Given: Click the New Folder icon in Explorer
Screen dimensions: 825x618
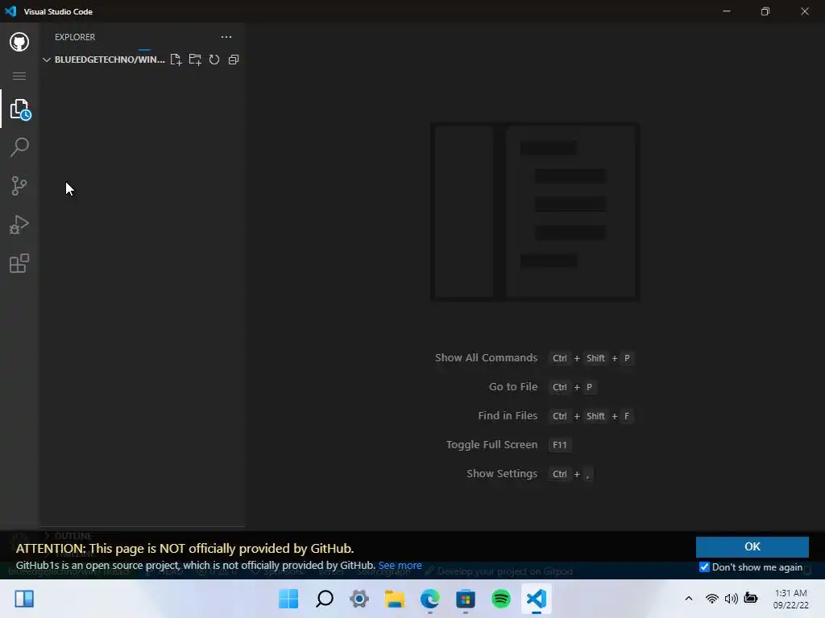Looking at the screenshot, I should (x=195, y=60).
